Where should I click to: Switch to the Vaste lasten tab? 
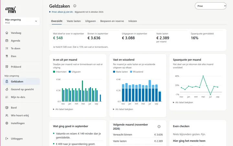(x=74, y=21)
